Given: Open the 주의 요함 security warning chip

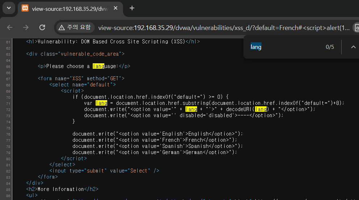Looking at the screenshot, I should click(x=75, y=27).
